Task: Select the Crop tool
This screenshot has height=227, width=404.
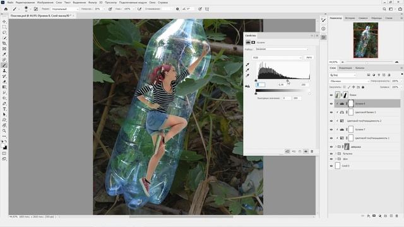Action: (4, 44)
